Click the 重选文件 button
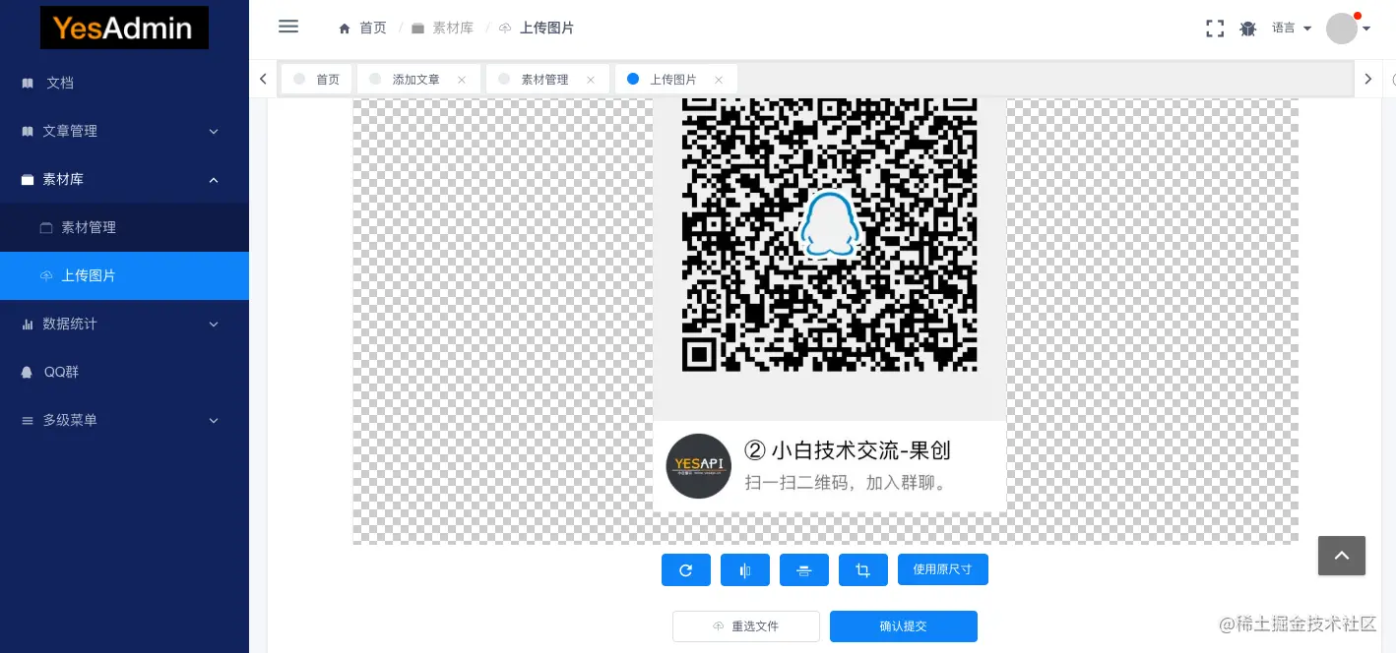The height and width of the screenshot is (653, 1396). pos(746,626)
